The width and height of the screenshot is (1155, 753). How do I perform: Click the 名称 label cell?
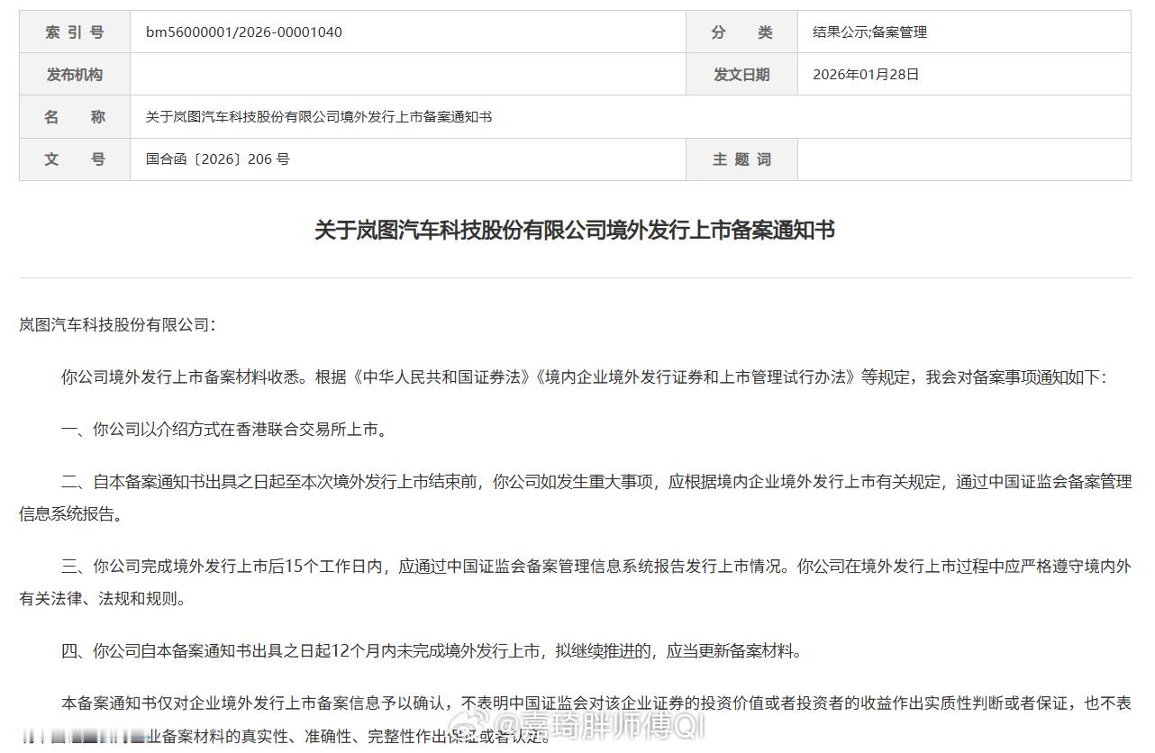tap(75, 117)
